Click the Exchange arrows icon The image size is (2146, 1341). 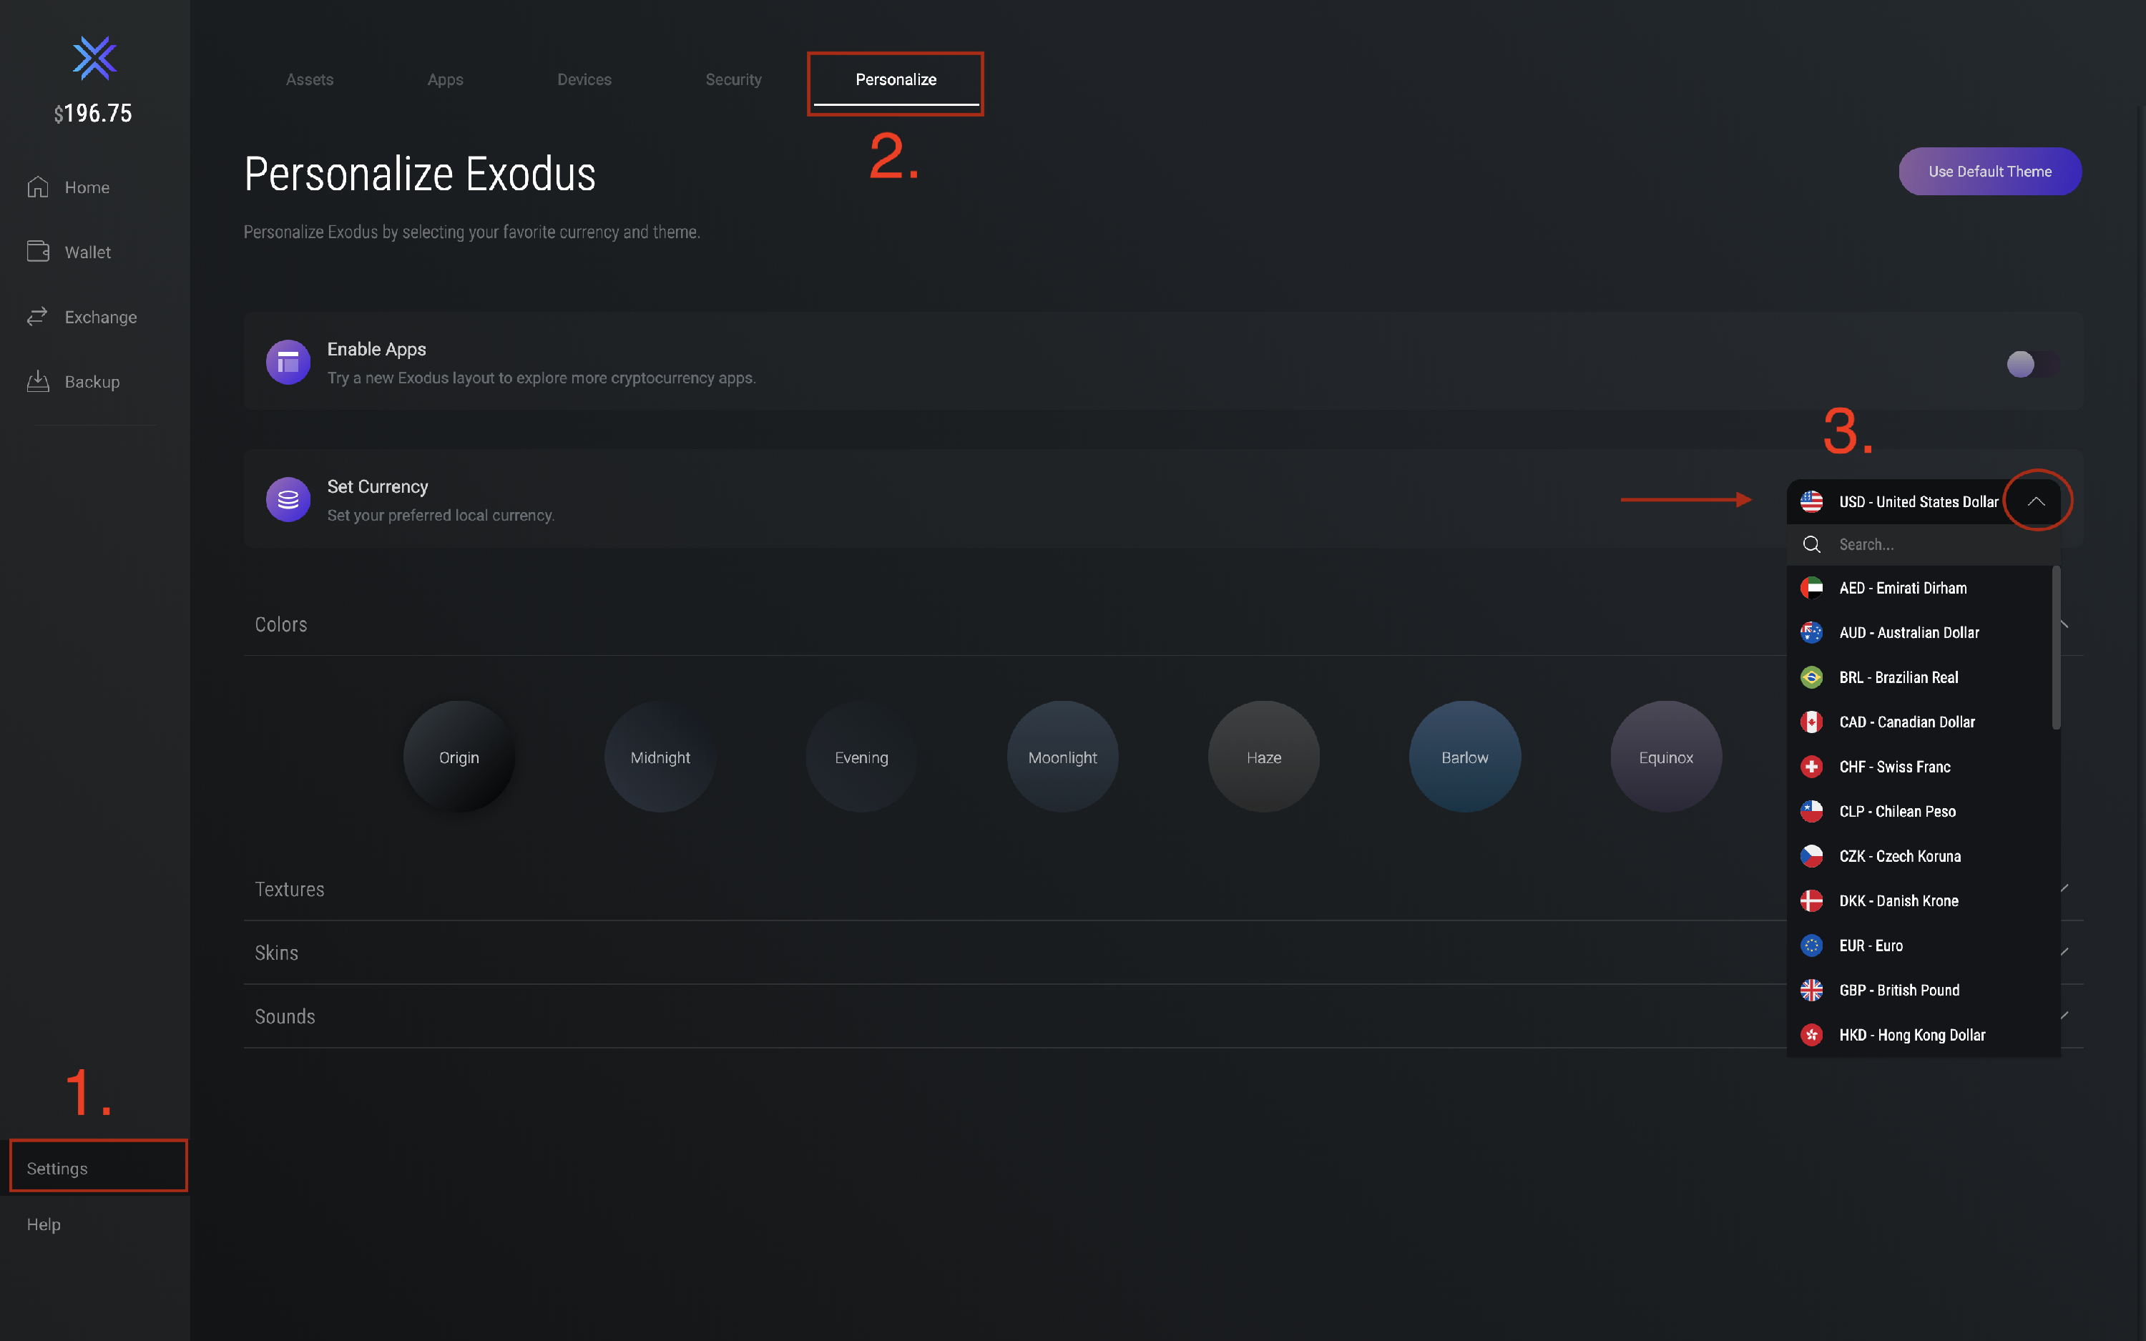click(37, 317)
